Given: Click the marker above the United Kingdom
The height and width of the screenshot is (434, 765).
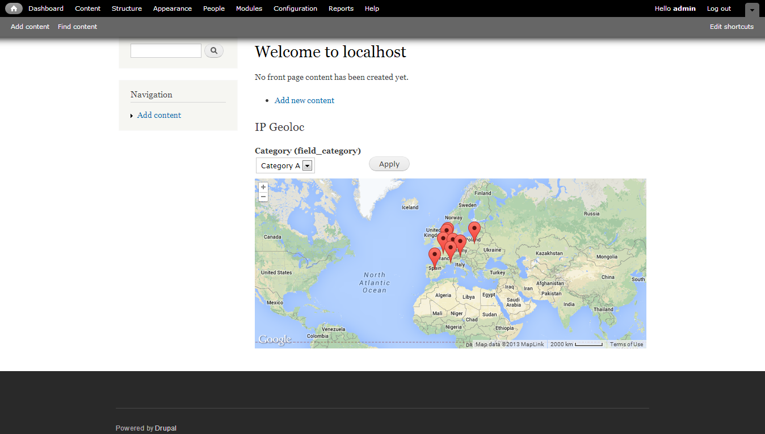Looking at the screenshot, I should pos(447,229).
